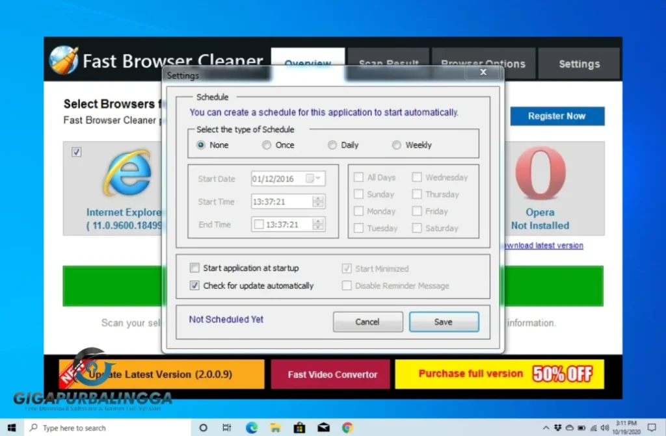Open Microsoft Edge from the taskbar
This screenshot has height=436, width=666.
pyautogui.click(x=251, y=428)
